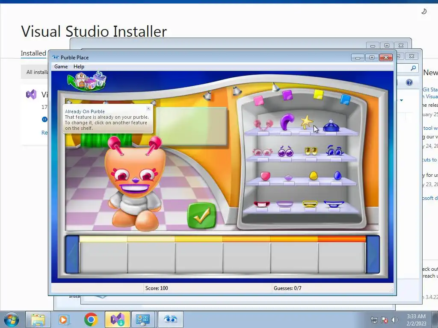438x328 pixels.
Task: Choose the purple eyes feature
Action: click(286, 151)
